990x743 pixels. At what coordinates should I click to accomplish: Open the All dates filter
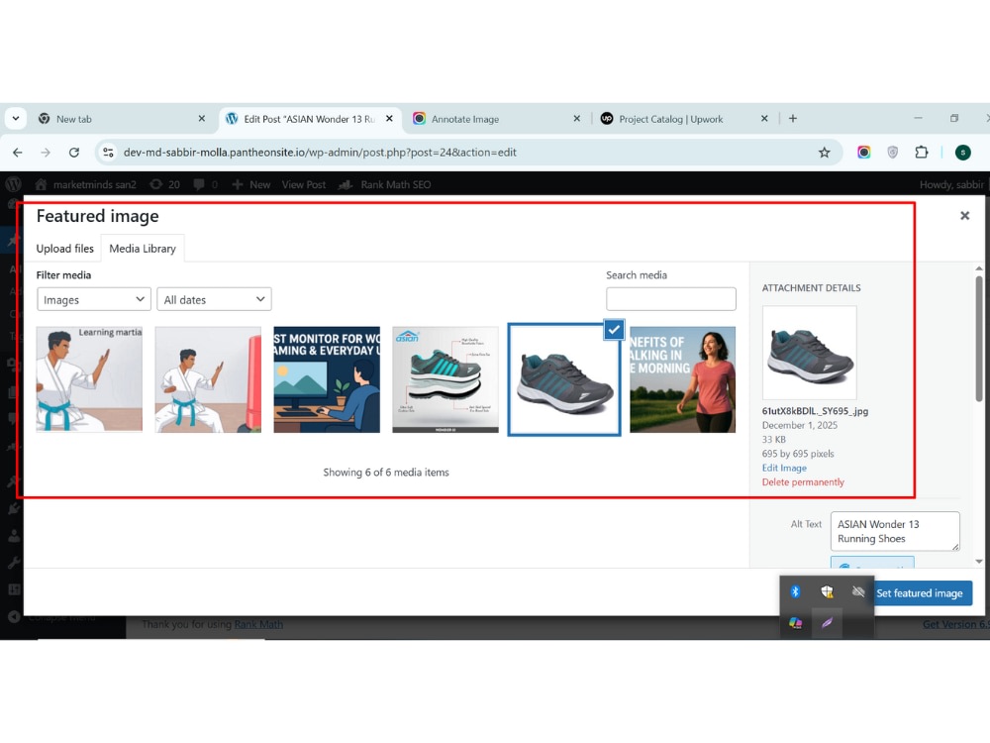point(214,299)
